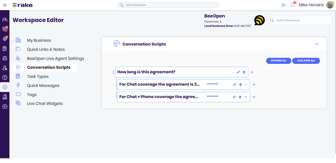Open the dashboard speedometer icon in sidebar

[5, 20]
